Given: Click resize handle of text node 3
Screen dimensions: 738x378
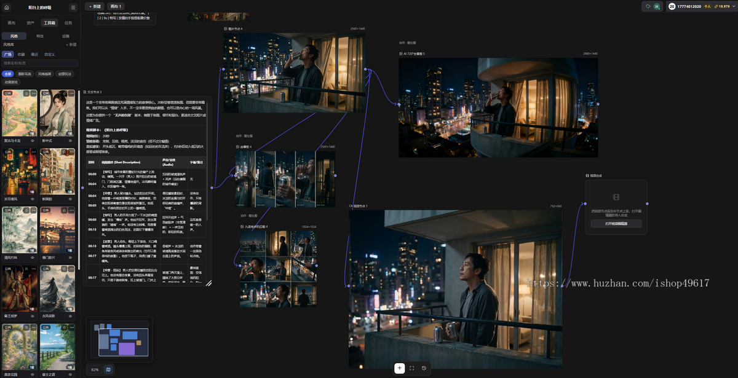Looking at the screenshot, I should [208, 283].
